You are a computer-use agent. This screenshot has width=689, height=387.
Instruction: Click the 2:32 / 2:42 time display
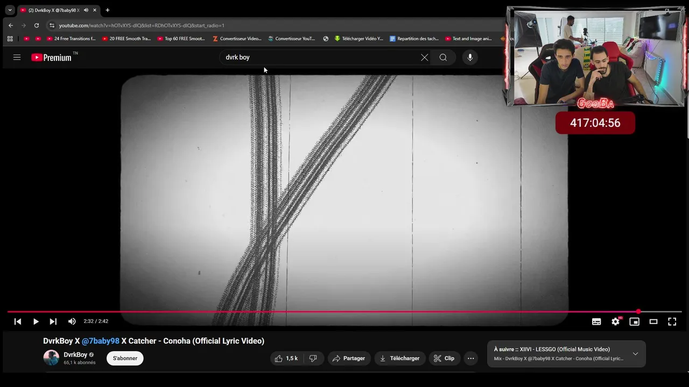click(96, 321)
